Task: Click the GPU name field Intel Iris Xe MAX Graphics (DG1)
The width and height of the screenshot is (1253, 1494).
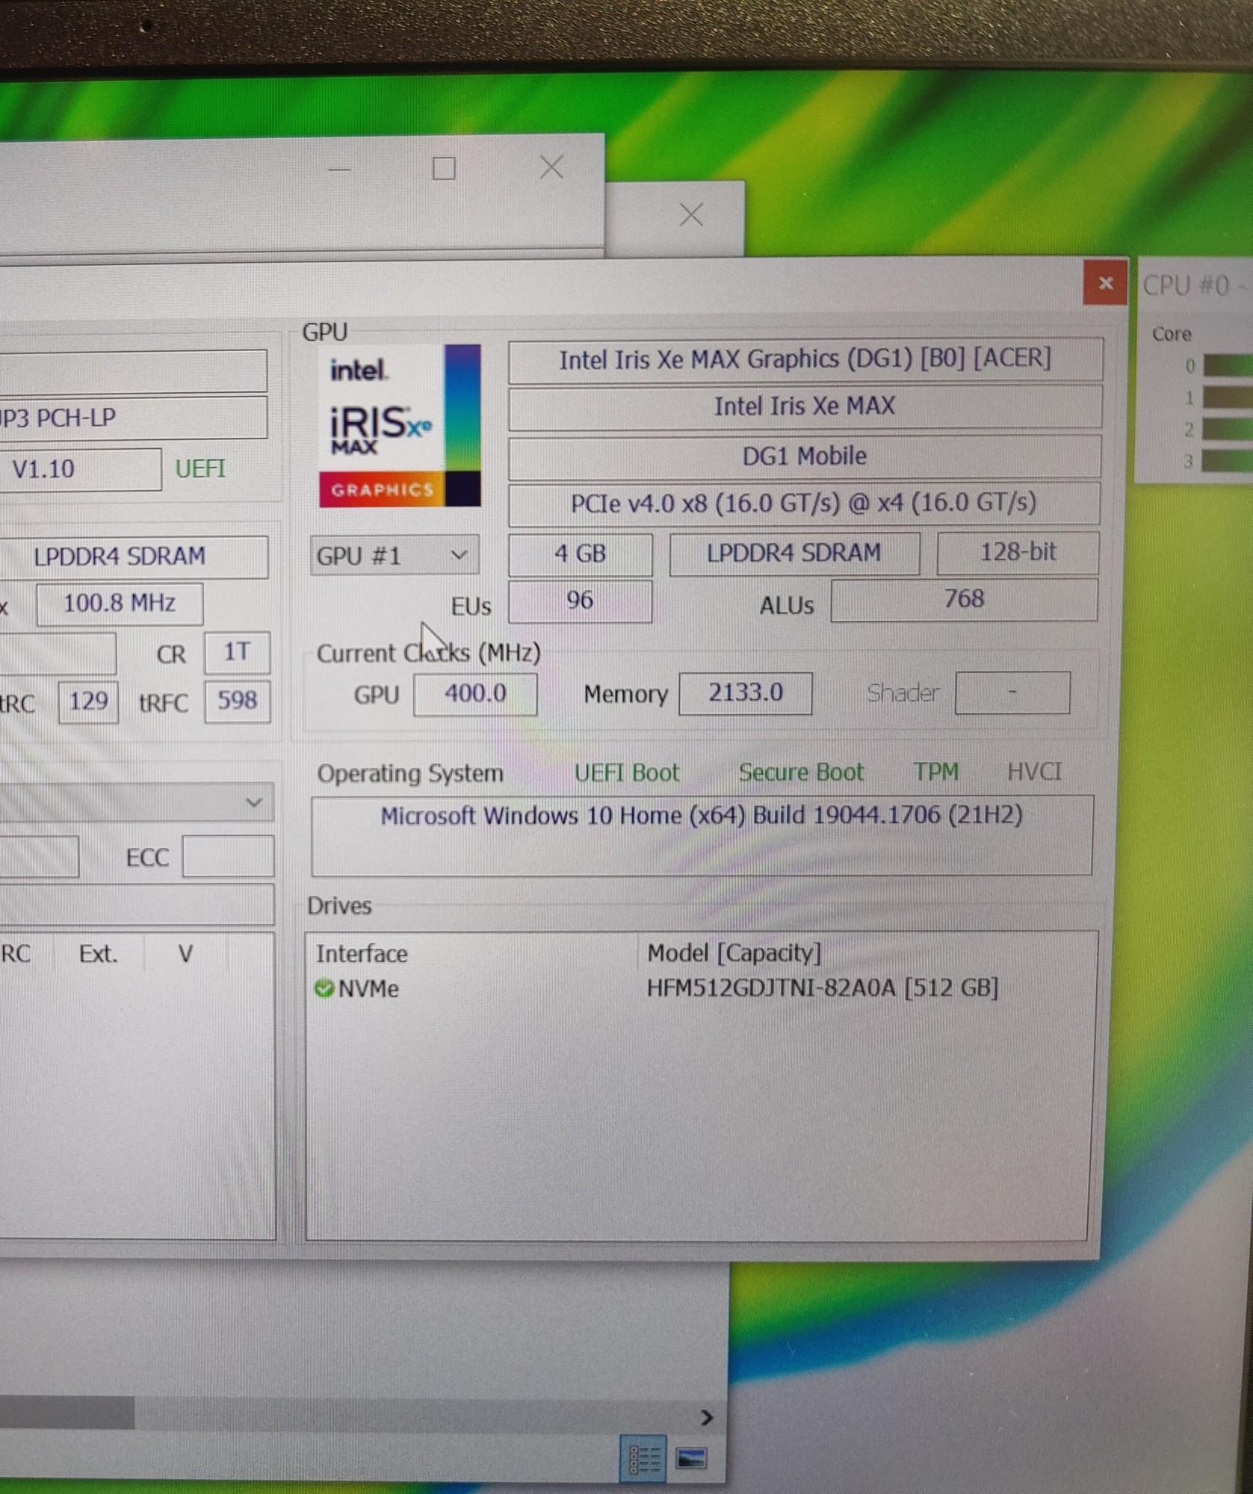Action: point(805,359)
